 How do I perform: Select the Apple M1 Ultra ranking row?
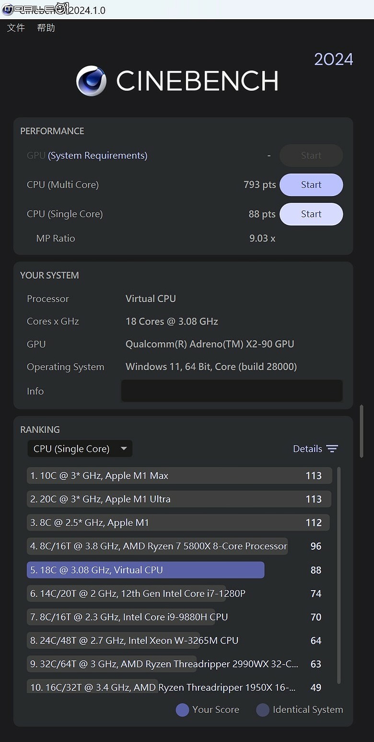179,499
